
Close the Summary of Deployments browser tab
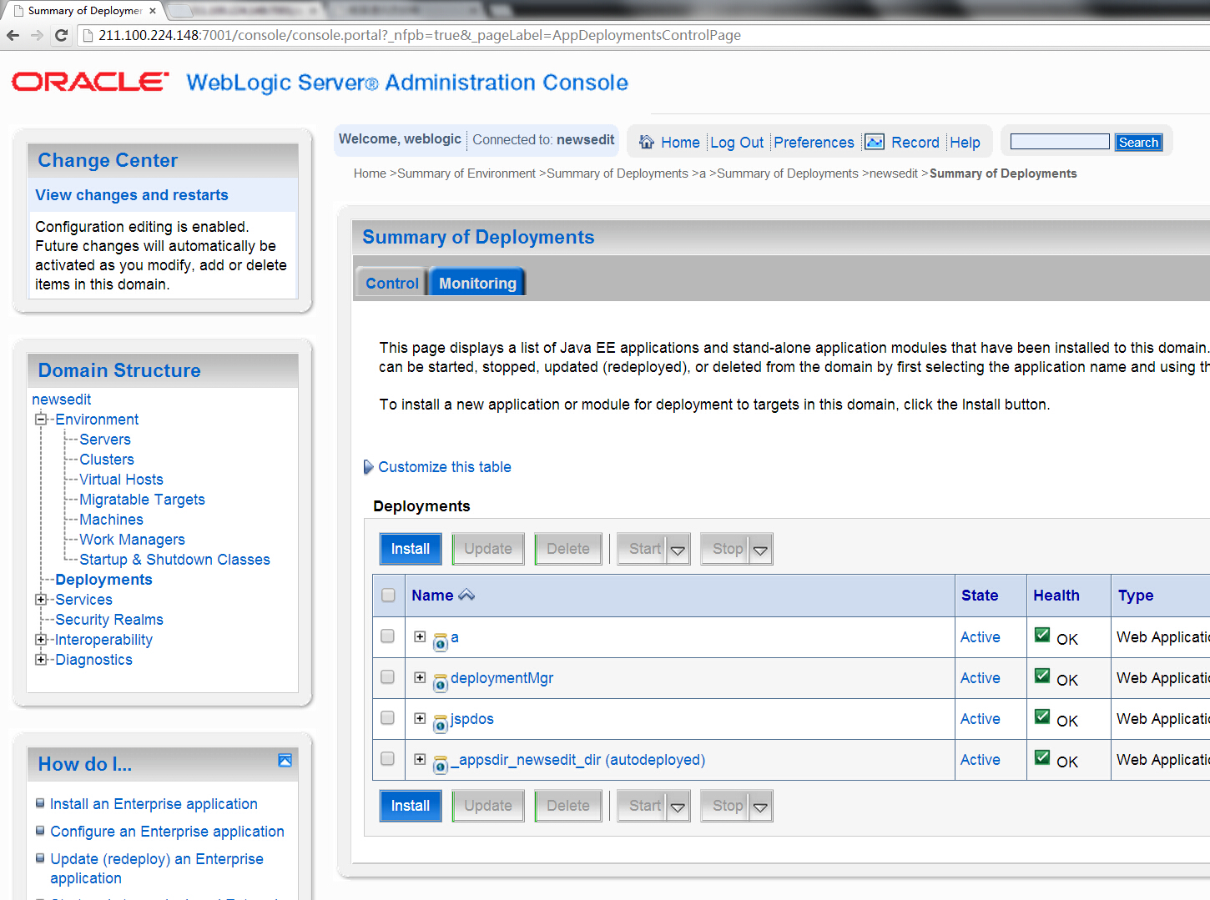tap(153, 11)
